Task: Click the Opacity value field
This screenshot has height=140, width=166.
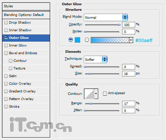Action: [129, 25]
